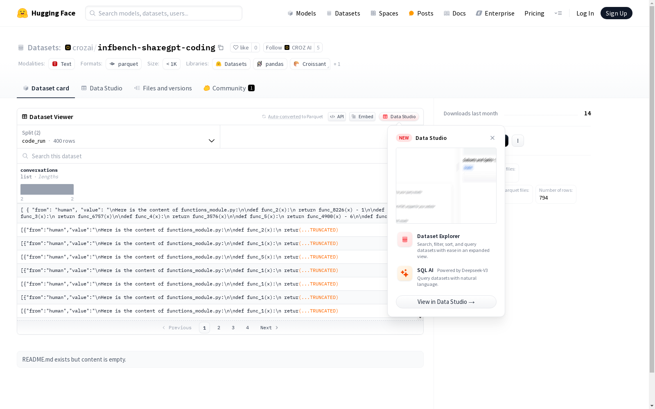
Task: Click the size < 1K tag
Action: tap(172, 64)
